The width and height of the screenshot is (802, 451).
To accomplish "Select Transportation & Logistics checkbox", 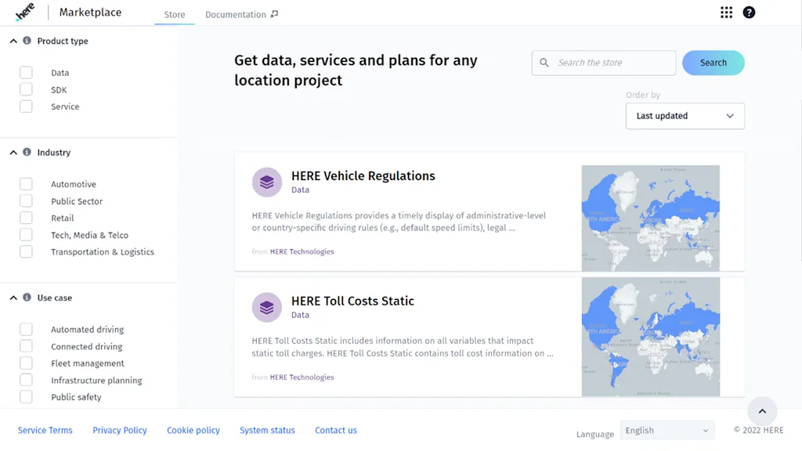I will pyautogui.click(x=26, y=251).
